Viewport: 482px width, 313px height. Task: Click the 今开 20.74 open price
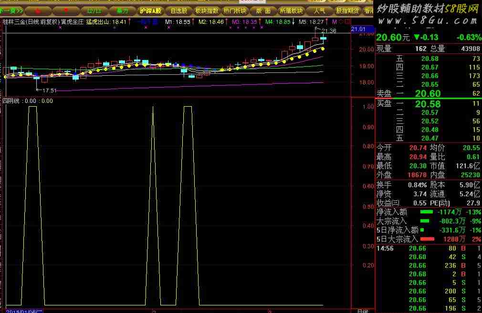point(418,148)
